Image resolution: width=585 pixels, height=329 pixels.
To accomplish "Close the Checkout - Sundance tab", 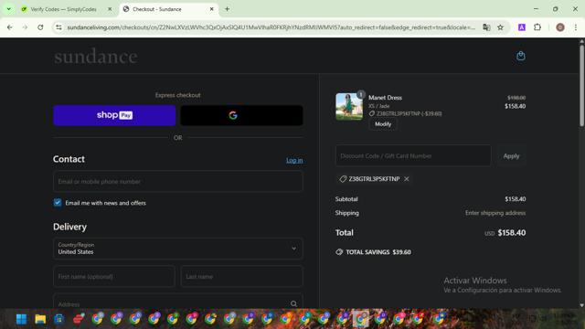I will [211, 9].
